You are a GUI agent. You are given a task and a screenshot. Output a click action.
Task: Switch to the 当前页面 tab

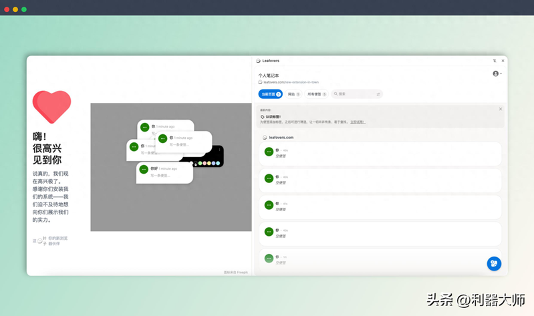tap(270, 94)
